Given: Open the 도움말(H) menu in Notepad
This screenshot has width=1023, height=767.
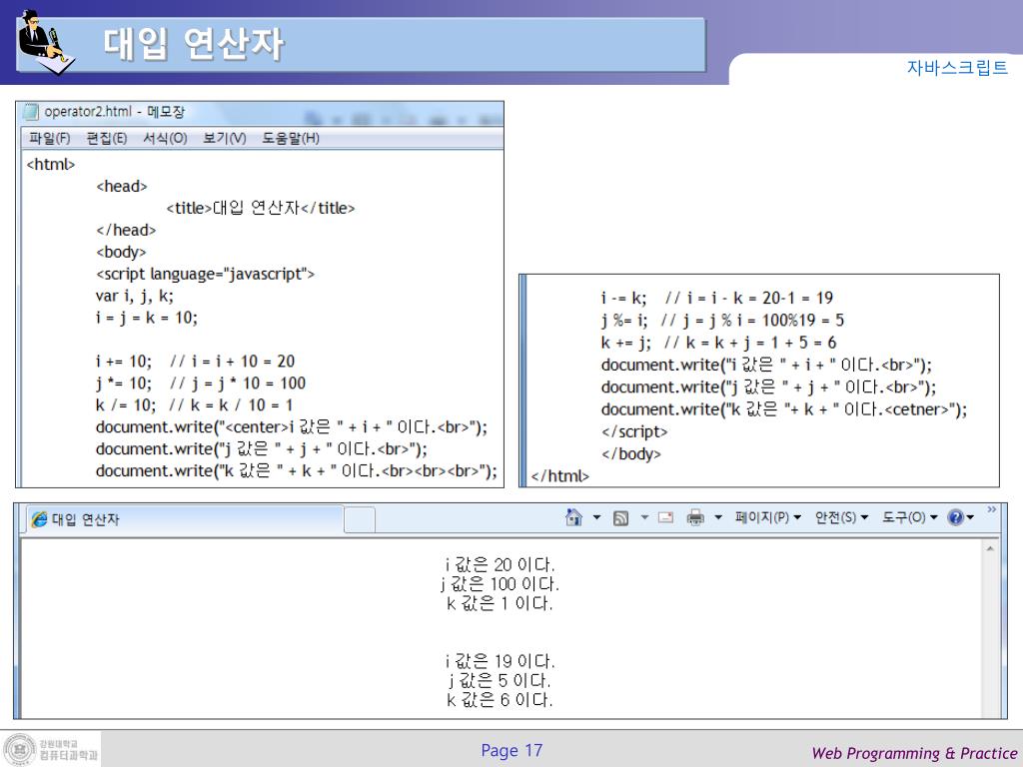Looking at the screenshot, I should tap(291, 138).
